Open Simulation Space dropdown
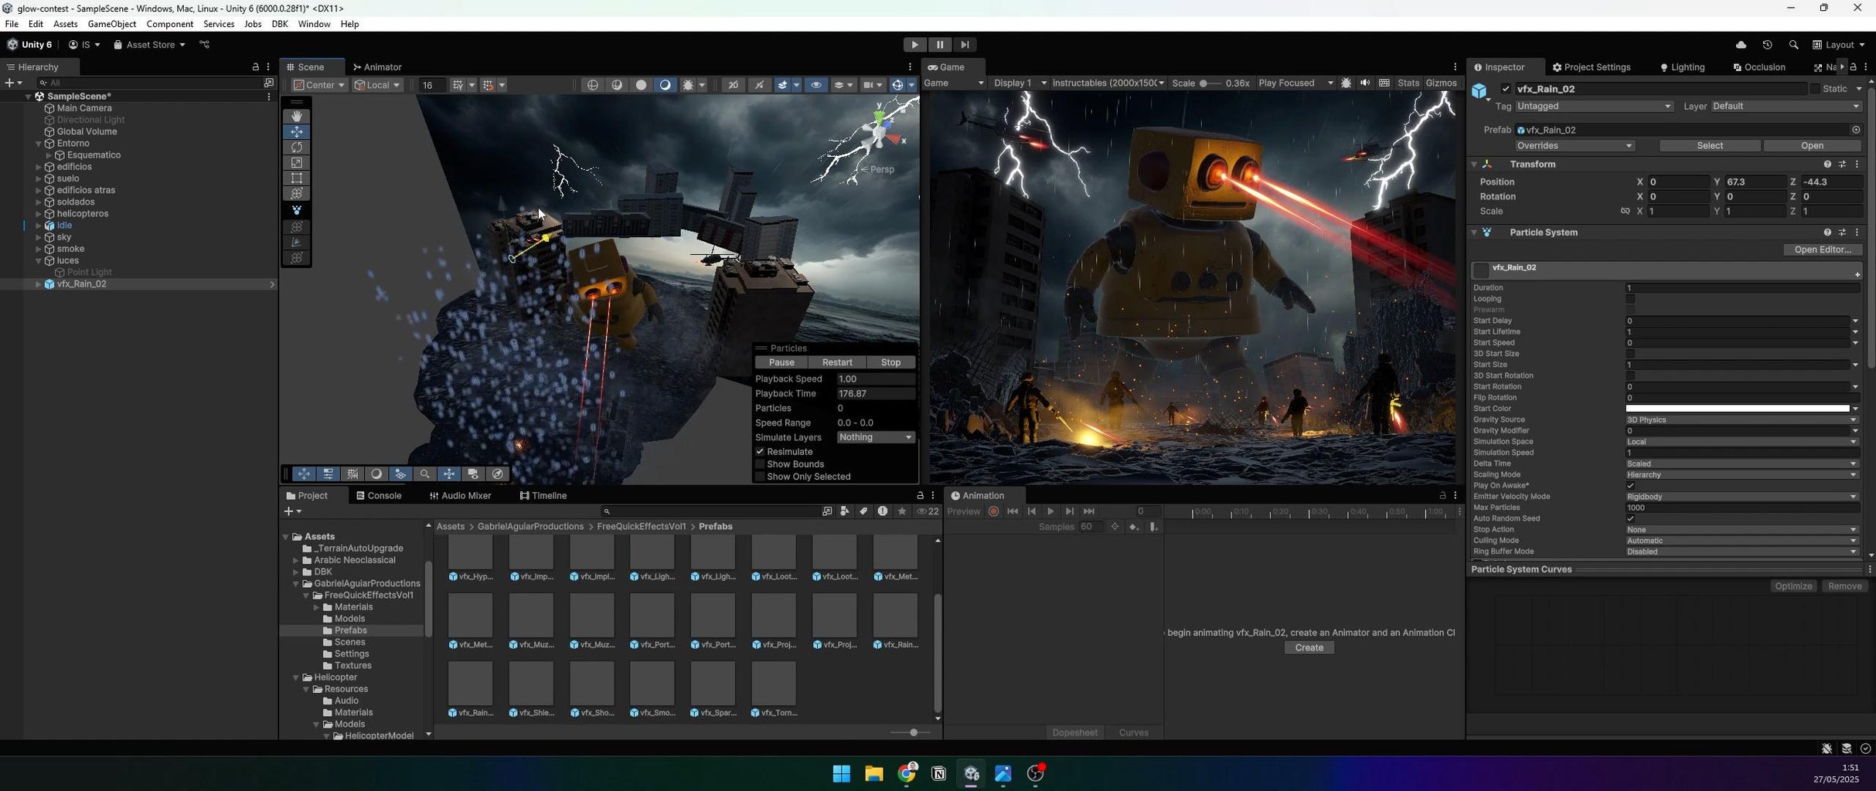This screenshot has width=1876, height=791. 1742,442
